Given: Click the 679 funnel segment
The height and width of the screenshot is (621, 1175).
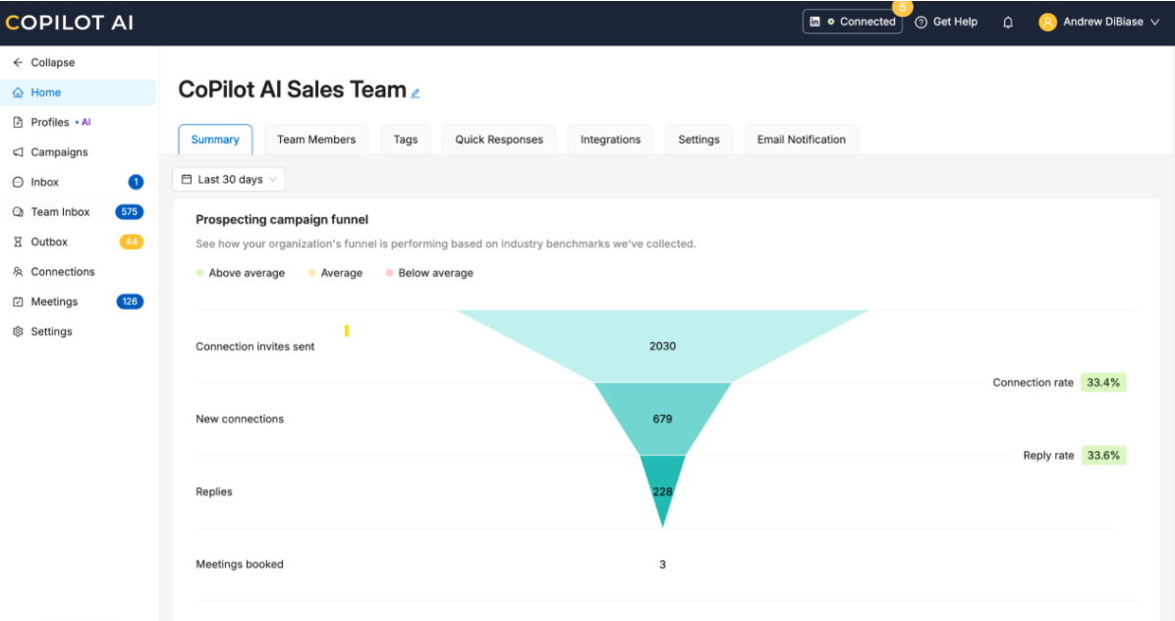Looking at the screenshot, I should (662, 419).
